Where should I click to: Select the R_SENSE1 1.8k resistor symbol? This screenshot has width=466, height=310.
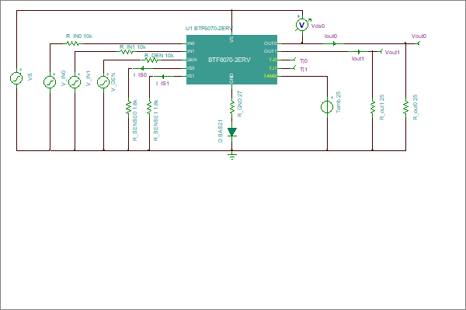click(x=149, y=107)
